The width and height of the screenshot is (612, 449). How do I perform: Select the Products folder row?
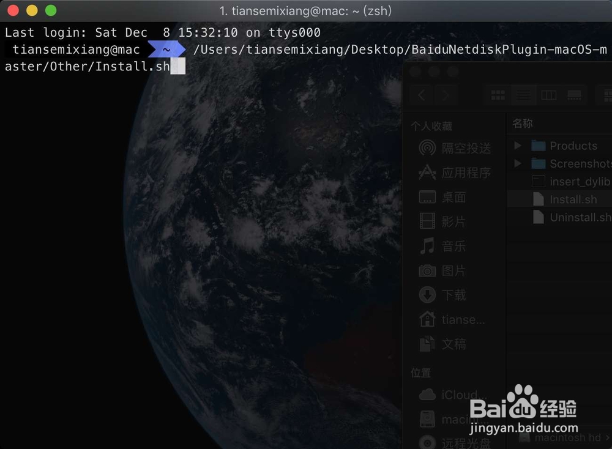[559, 146]
